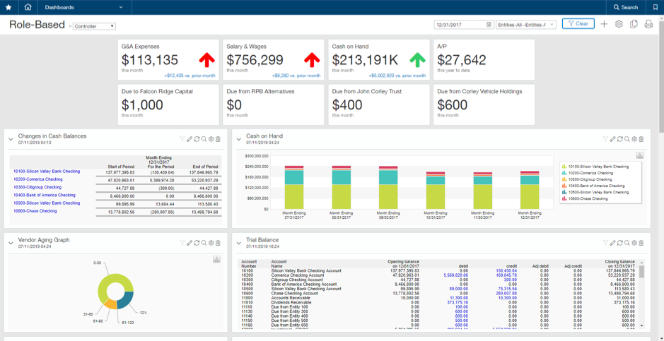Open 10600-Chase Checking link
This screenshot has width=664, height=341.
click(x=35, y=211)
